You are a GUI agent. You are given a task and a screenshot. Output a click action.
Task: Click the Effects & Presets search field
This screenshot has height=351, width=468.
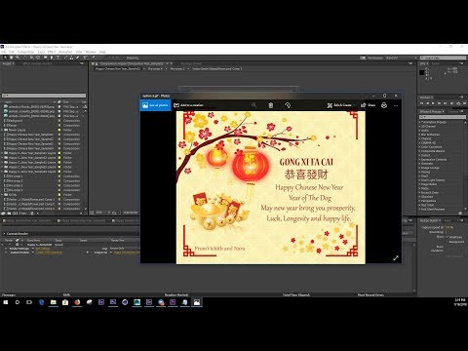443,117
